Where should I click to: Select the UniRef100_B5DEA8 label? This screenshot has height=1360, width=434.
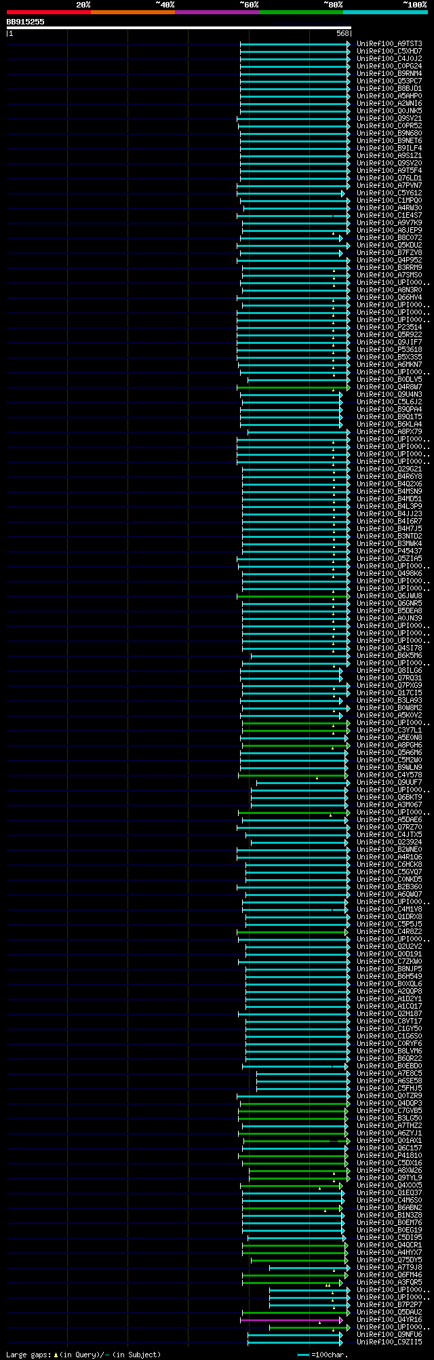pyautogui.click(x=389, y=610)
